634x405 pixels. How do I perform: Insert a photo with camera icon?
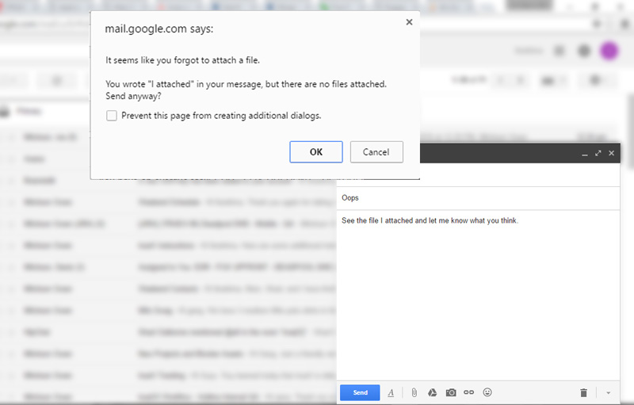click(x=451, y=392)
